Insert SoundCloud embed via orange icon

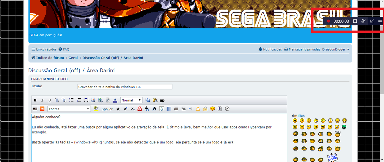click(x=42, y=109)
